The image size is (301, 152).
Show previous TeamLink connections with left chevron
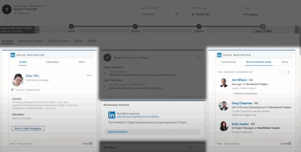(285, 72)
